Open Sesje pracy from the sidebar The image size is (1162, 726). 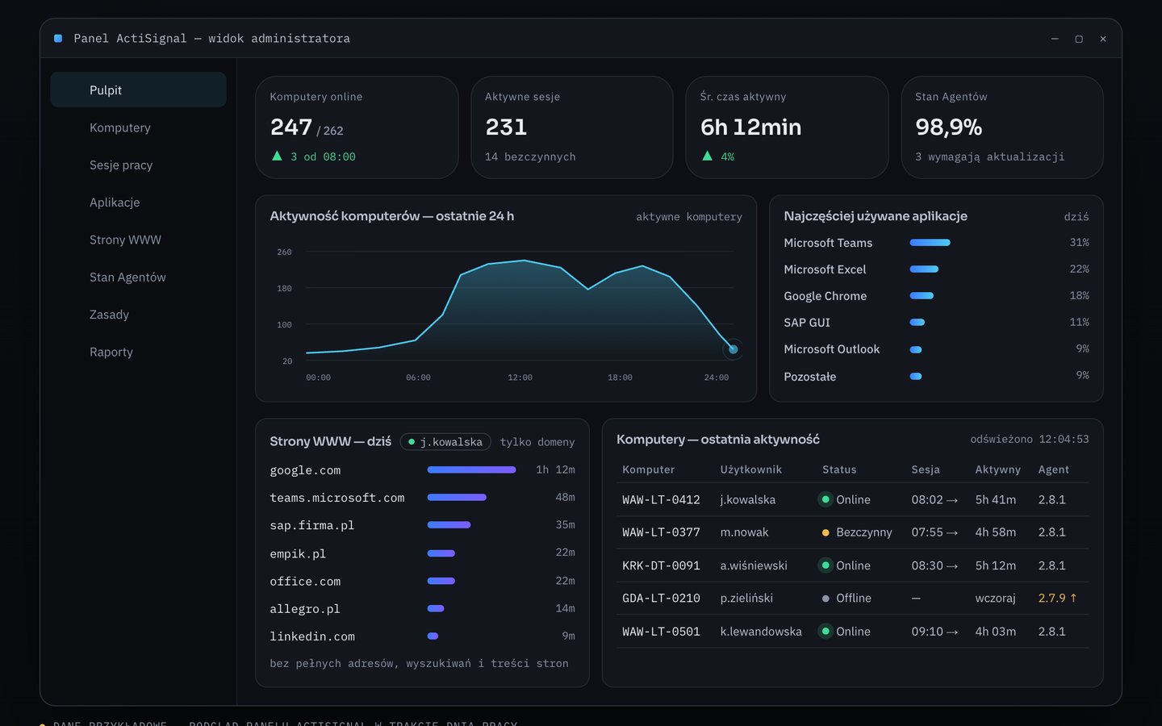point(138,165)
